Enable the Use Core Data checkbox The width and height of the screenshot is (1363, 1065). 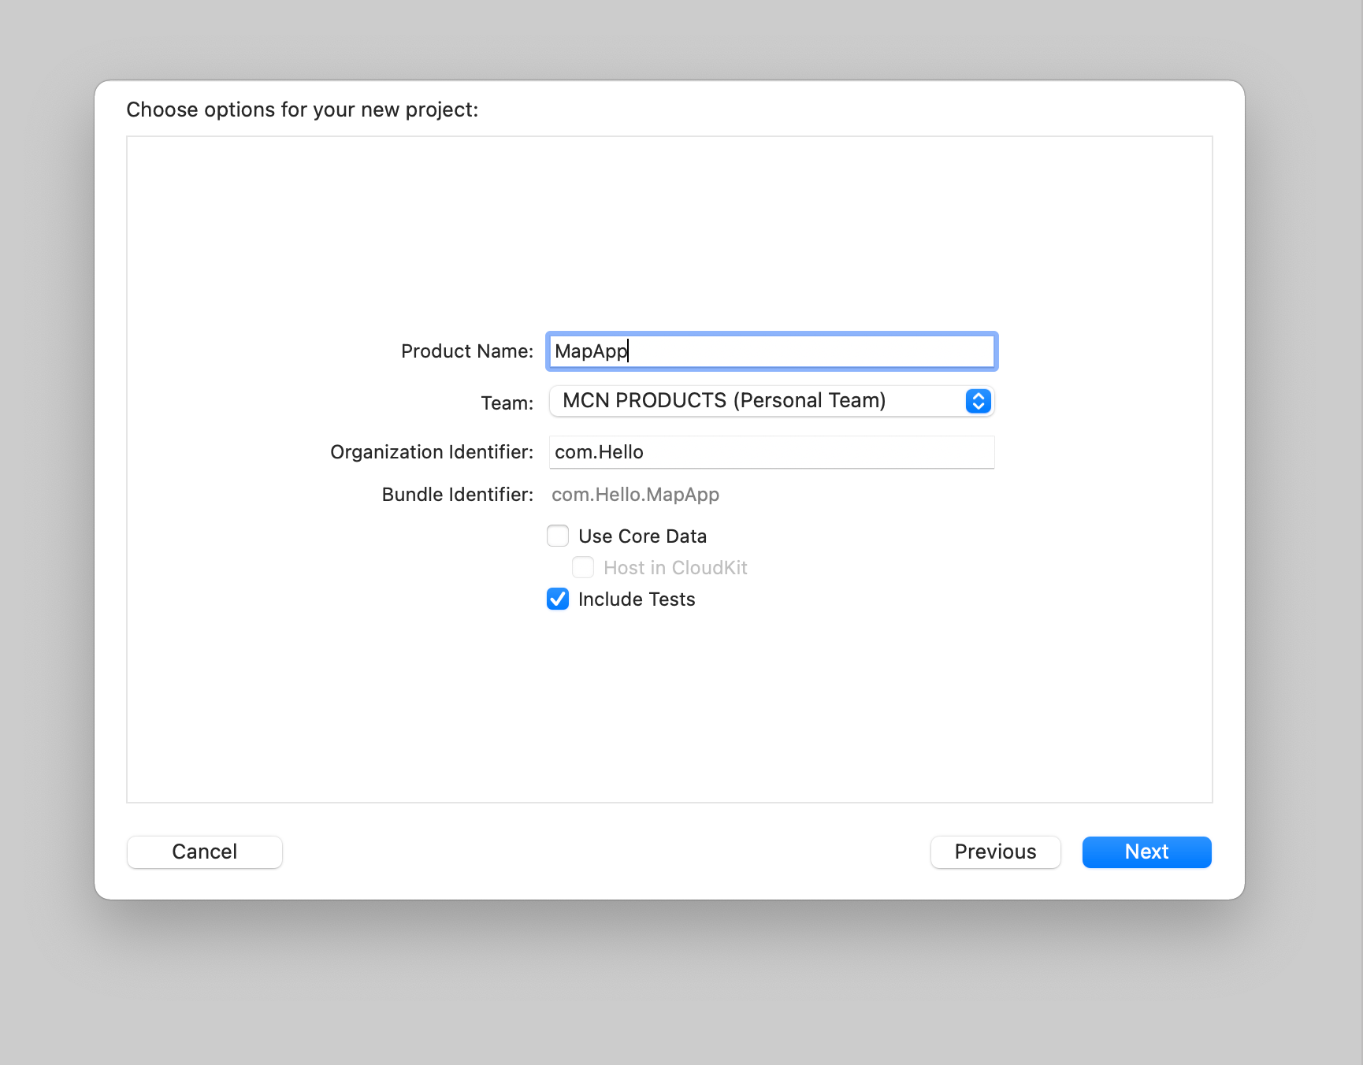click(x=558, y=536)
